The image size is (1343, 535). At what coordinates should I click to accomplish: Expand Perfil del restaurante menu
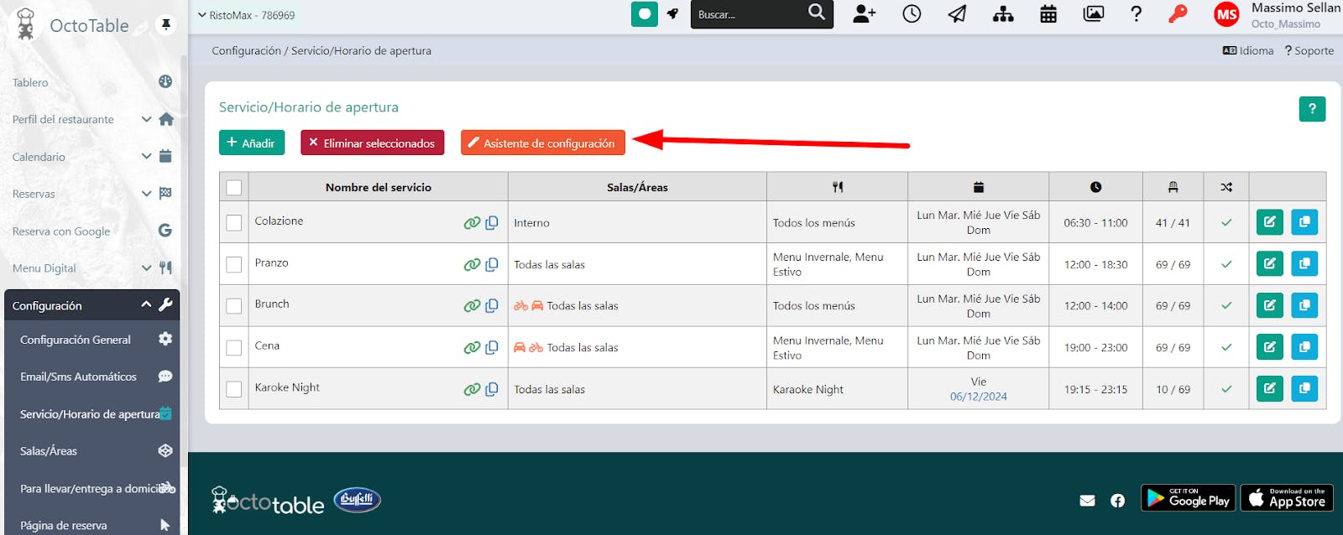coord(92,119)
